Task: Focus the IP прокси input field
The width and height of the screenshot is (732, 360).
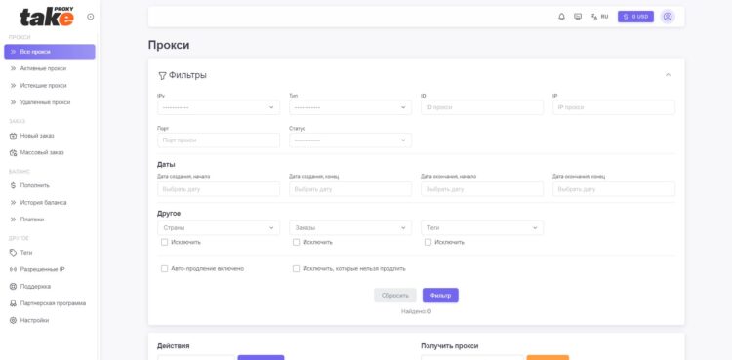Action: pyautogui.click(x=614, y=107)
